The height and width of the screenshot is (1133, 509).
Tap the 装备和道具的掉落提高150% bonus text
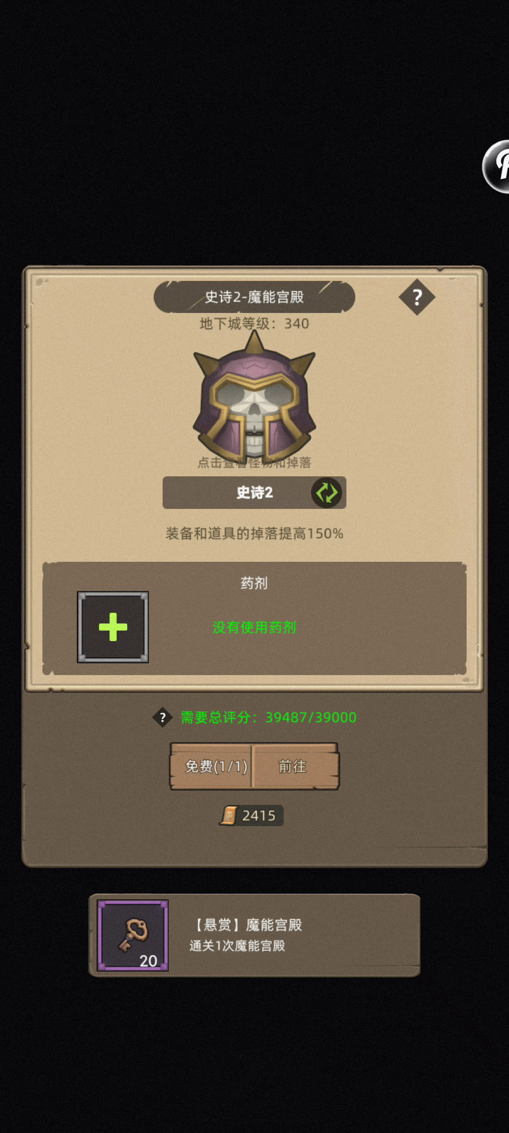pos(254,533)
